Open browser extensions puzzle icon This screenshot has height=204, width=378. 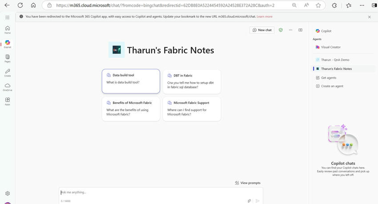point(334,5)
